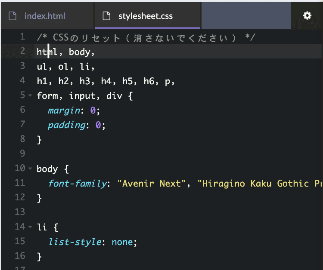Click the 'font-family' property name
The width and height of the screenshot is (323, 270).
click(78, 184)
